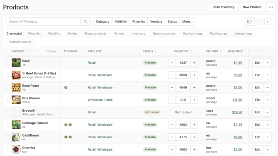Open Cherries row ellipsis menu
278x156 pixels.
[267, 149]
